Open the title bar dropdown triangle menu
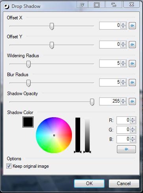Viewport: 143px width, 193px height. 83,5
